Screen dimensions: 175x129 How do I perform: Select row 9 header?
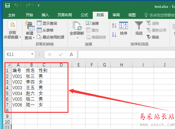tap(8, 116)
